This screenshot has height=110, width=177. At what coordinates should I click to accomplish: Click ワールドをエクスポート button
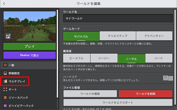(x=118, y=103)
